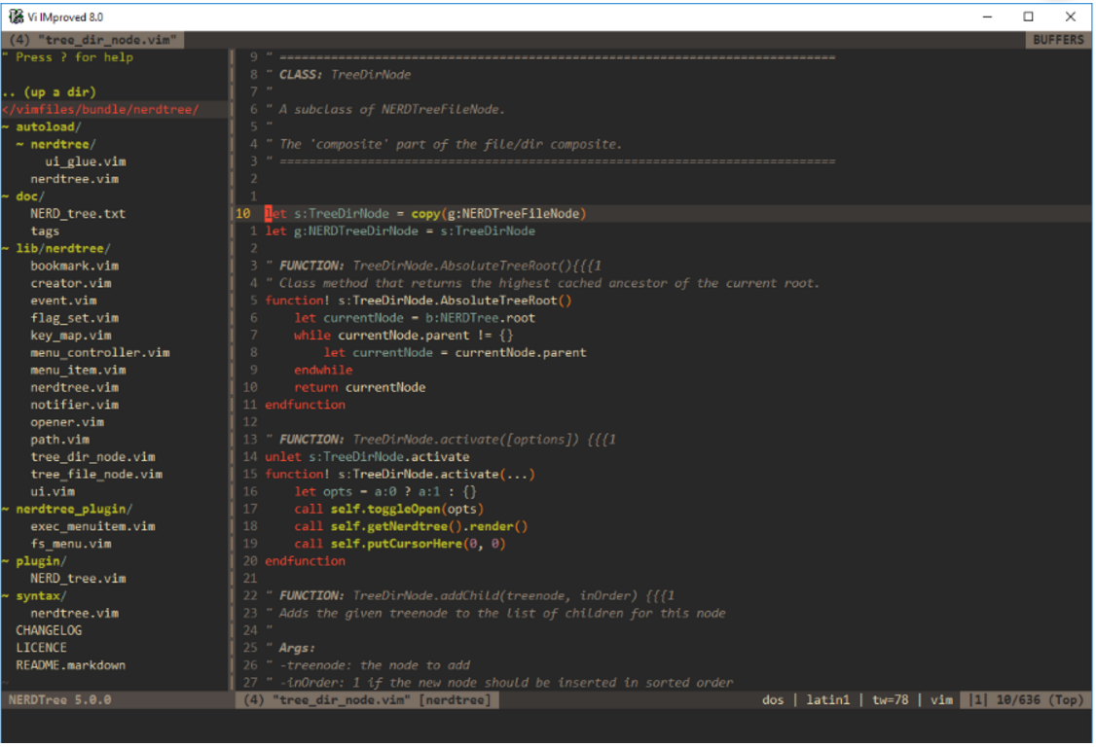Open the LICENCE file

(x=41, y=648)
